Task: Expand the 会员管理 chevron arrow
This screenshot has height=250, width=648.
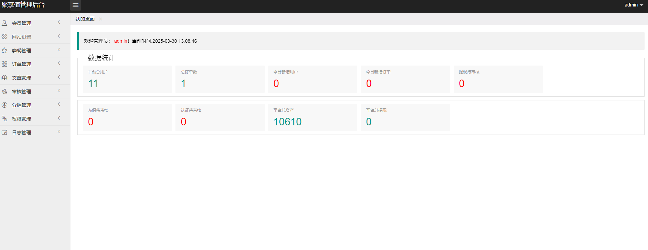Action: tap(59, 23)
